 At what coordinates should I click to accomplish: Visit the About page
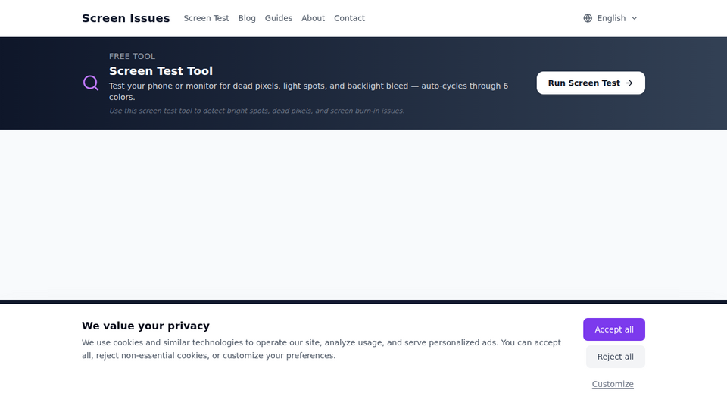[313, 18]
